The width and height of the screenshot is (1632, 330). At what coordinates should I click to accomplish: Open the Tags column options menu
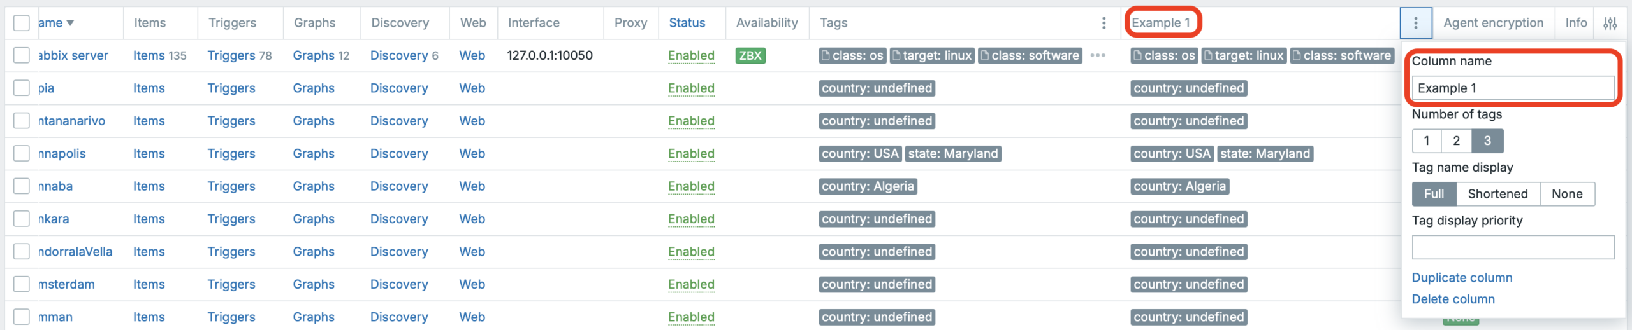[x=1104, y=23]
